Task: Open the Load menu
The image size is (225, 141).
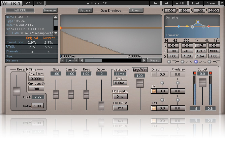Action: [x=196, y=3]
